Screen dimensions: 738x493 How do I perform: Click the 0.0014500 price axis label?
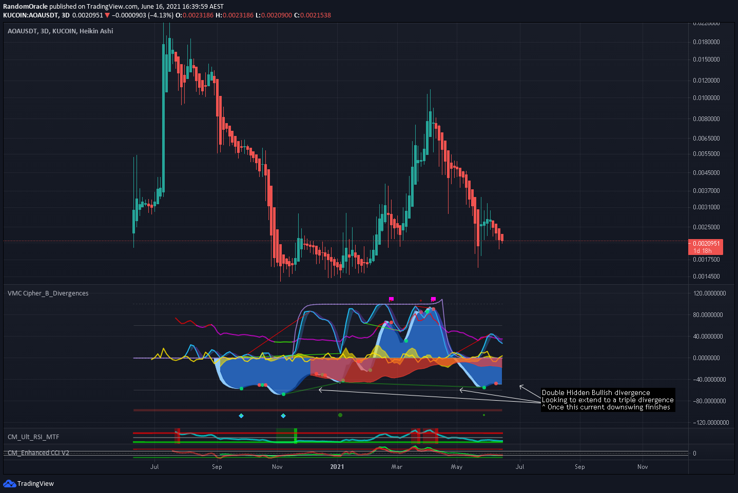coord(706,277)
